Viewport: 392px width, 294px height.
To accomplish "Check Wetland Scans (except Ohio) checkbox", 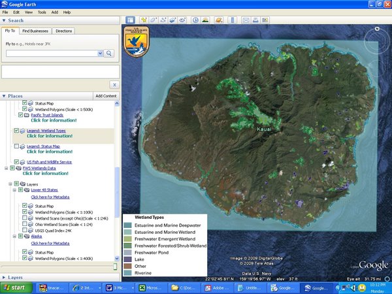I will 25,218.
